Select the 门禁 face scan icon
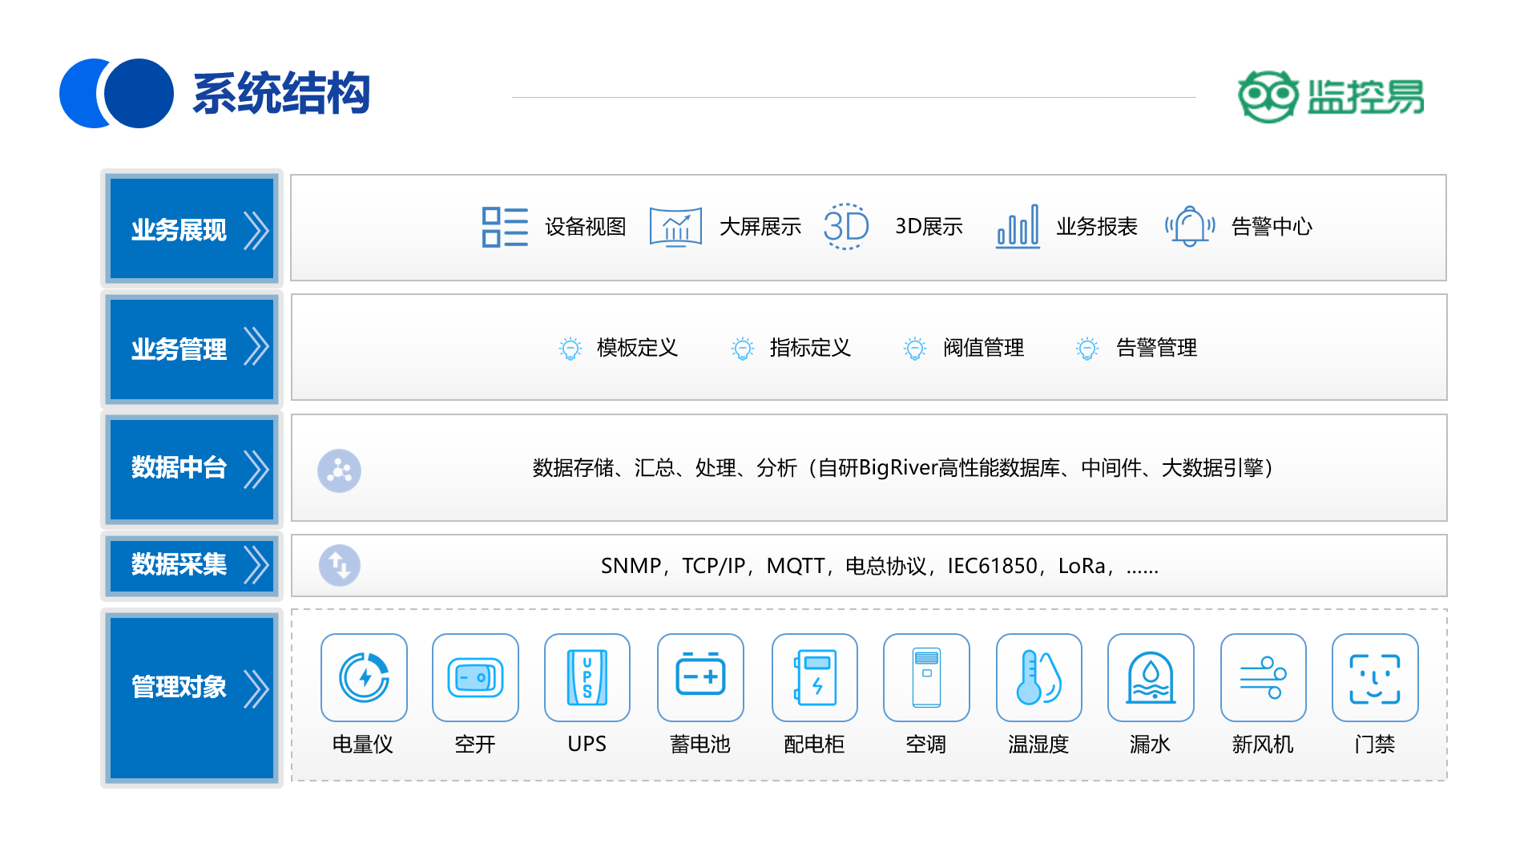1536x864 pixels. [1375, 678]
